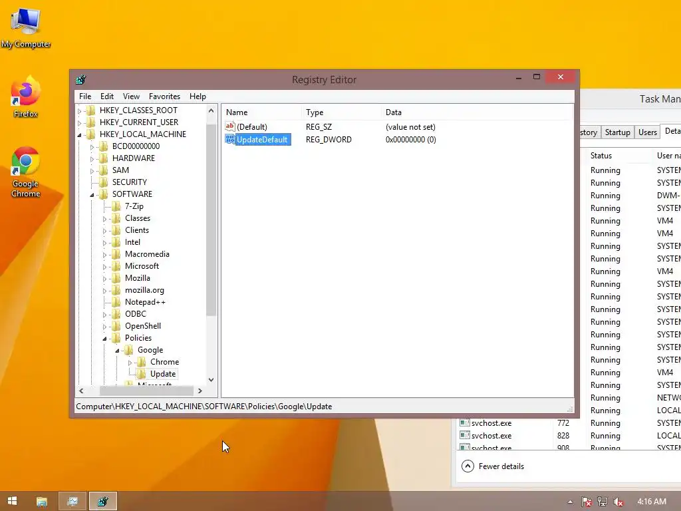This screenshot has width=681, height=511.
Task: Switch to Task Manager taskbar button
Action: [x=72, y=502]
